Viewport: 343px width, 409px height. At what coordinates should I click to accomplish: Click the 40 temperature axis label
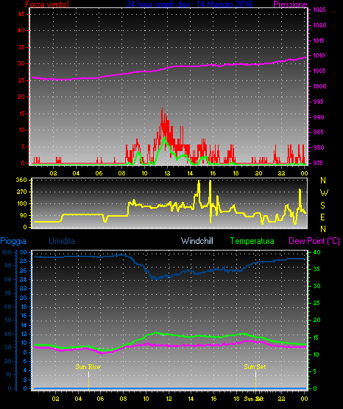pyautogui.click(x=317, y=252)
